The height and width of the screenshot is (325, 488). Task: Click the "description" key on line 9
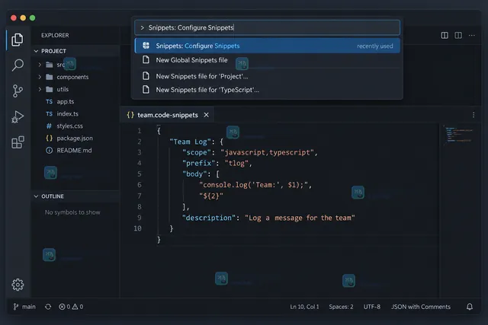[209, 218]
